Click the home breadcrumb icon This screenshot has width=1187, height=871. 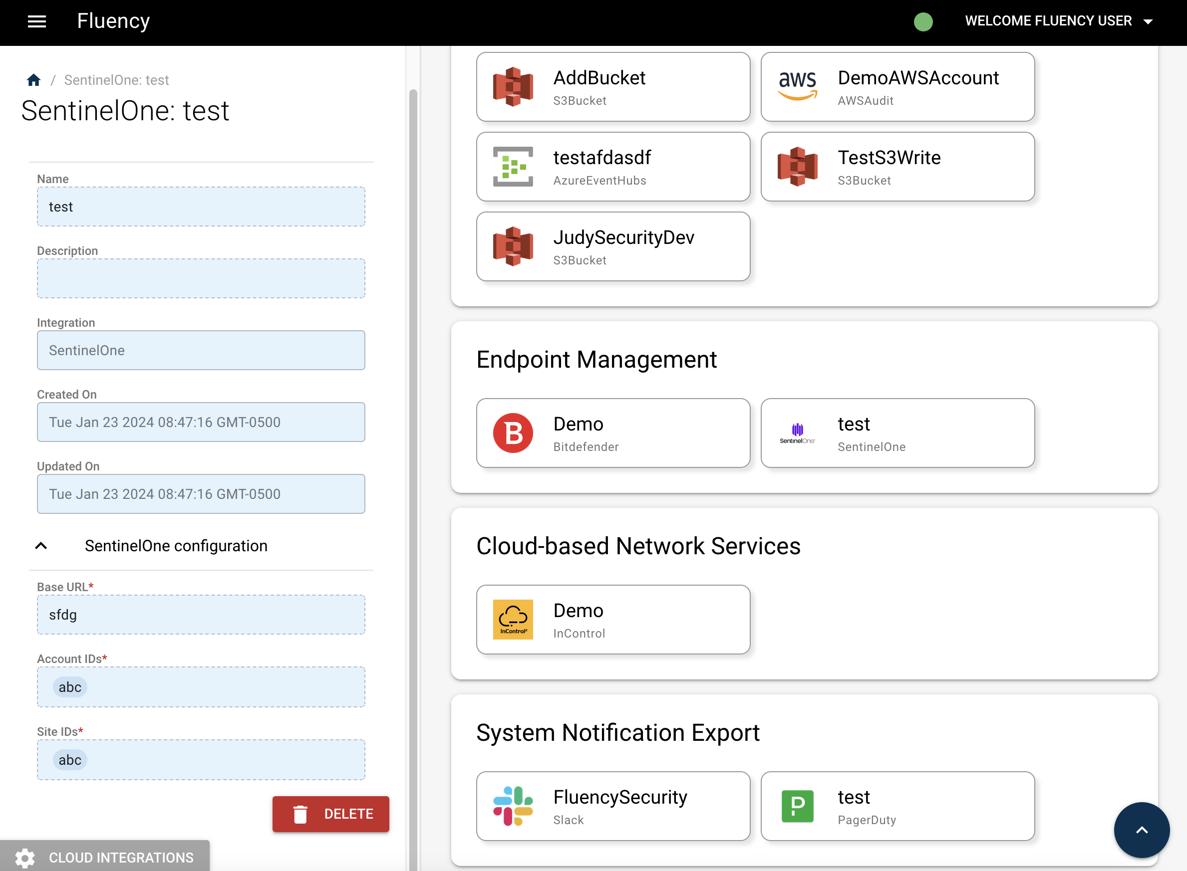(x=34, y=80)
